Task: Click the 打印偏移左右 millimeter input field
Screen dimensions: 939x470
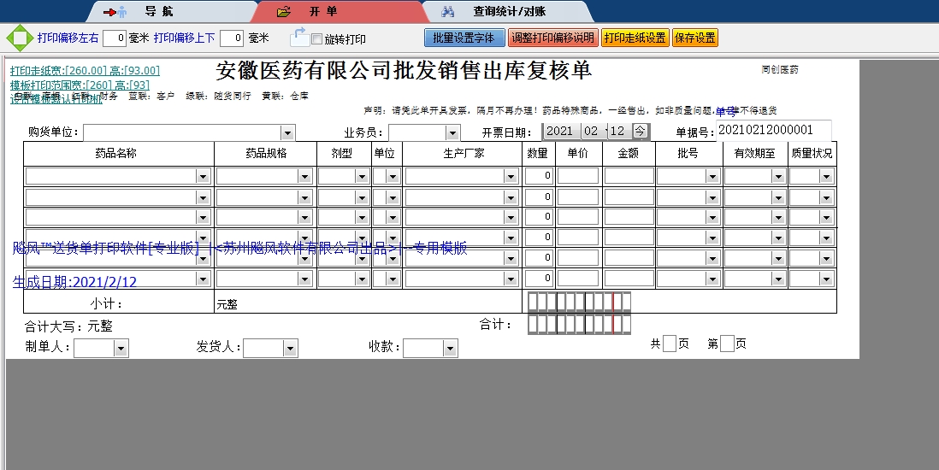Action: pyautogui.click(x=115, y=38)
